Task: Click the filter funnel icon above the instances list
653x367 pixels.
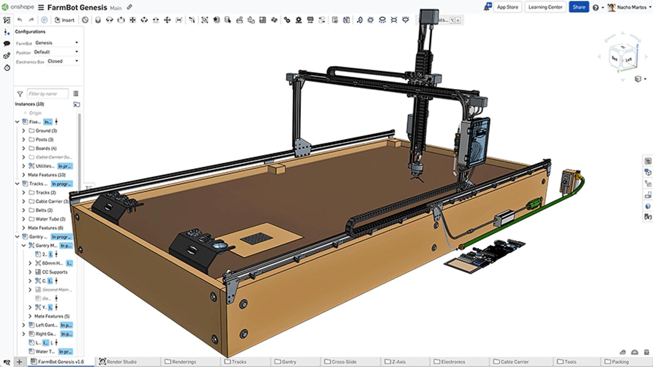Action: pos(20,93)
